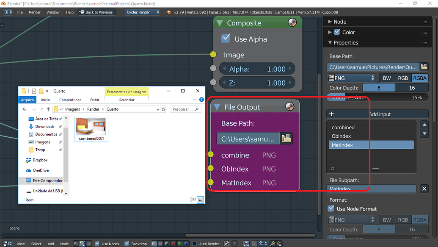Open the Add menu in node editor

pyautogui.click(x=50, y=244)
